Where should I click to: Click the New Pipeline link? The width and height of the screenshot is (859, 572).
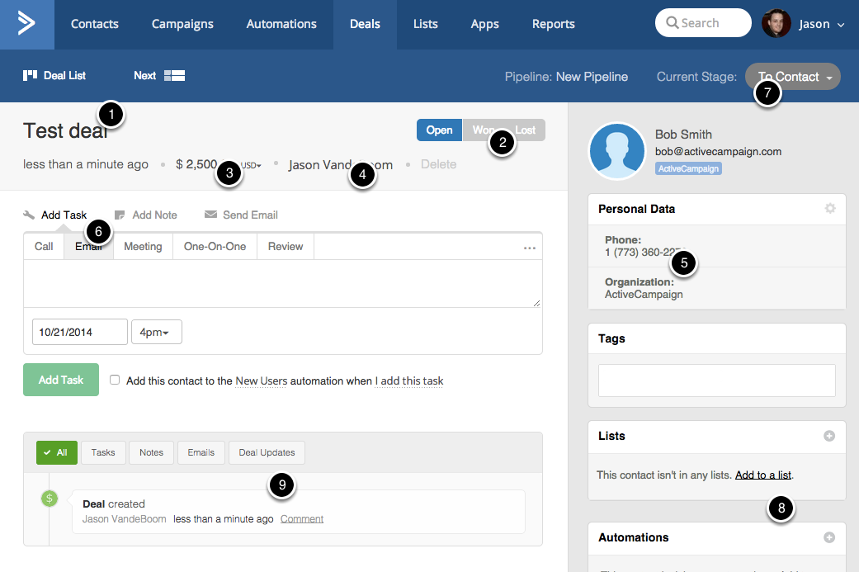592,77
